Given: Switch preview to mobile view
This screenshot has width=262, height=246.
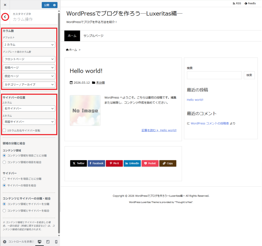Looking at the screenshot, I should pos(56,241).
